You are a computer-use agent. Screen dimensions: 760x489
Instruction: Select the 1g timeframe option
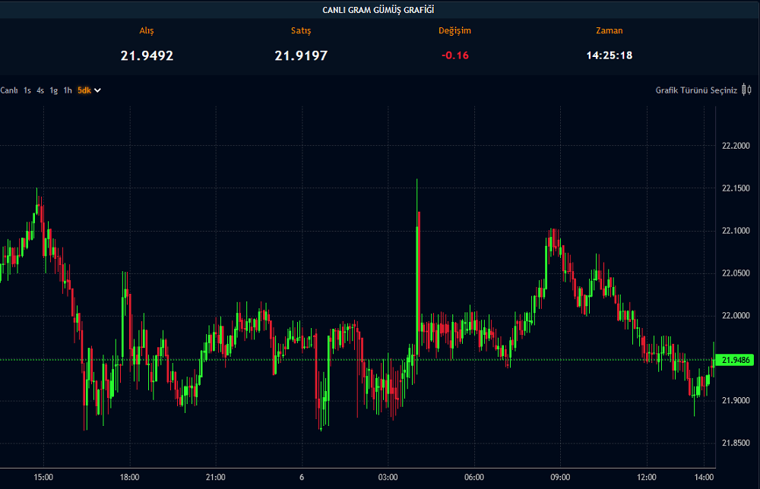point(54,90)
